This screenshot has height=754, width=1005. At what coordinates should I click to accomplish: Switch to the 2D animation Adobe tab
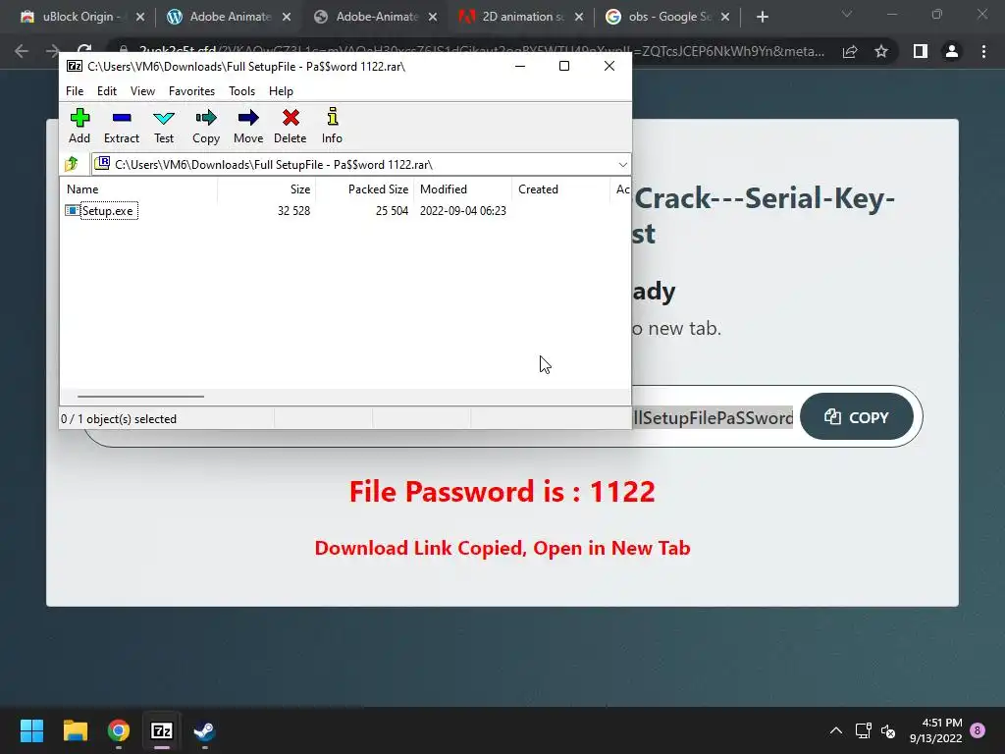(522, 17)
